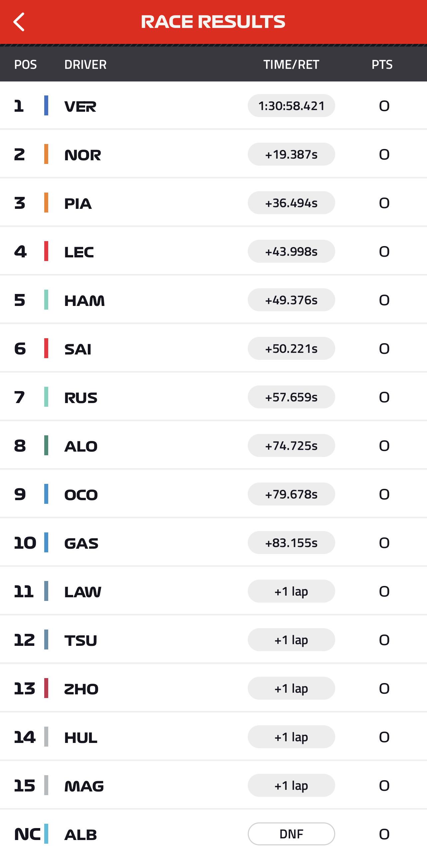Tap the 1:30:58.421 winning time pill

(x=291, y=106)
